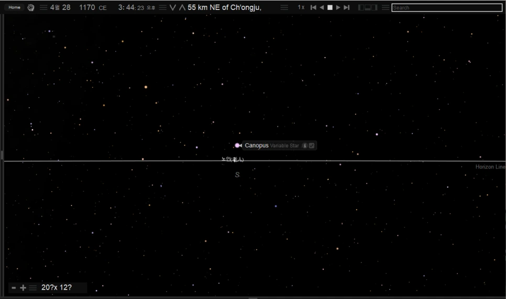506x299 pixels.
Task: Open the zoom options menu icon
Action: [x=33, y=287]
